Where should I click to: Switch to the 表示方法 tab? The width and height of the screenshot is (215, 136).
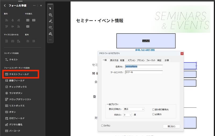click(x=114, y=60)
